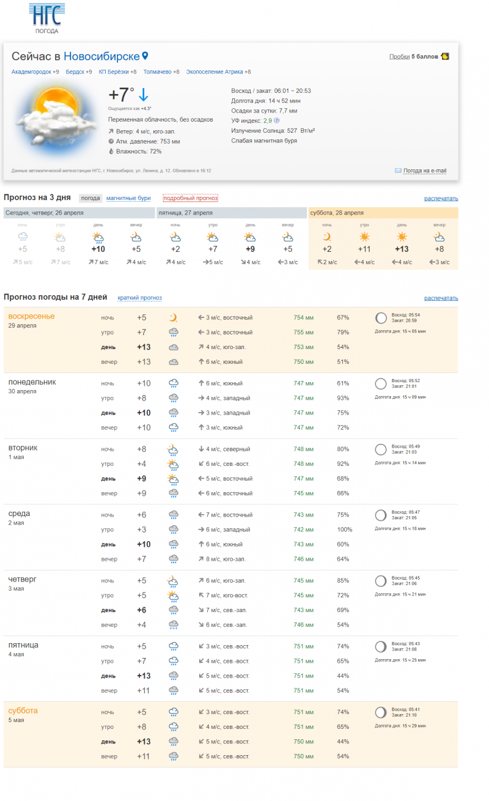Click the location pin next to Новосибирске
The image size is (489, 801).
point(145,56)
